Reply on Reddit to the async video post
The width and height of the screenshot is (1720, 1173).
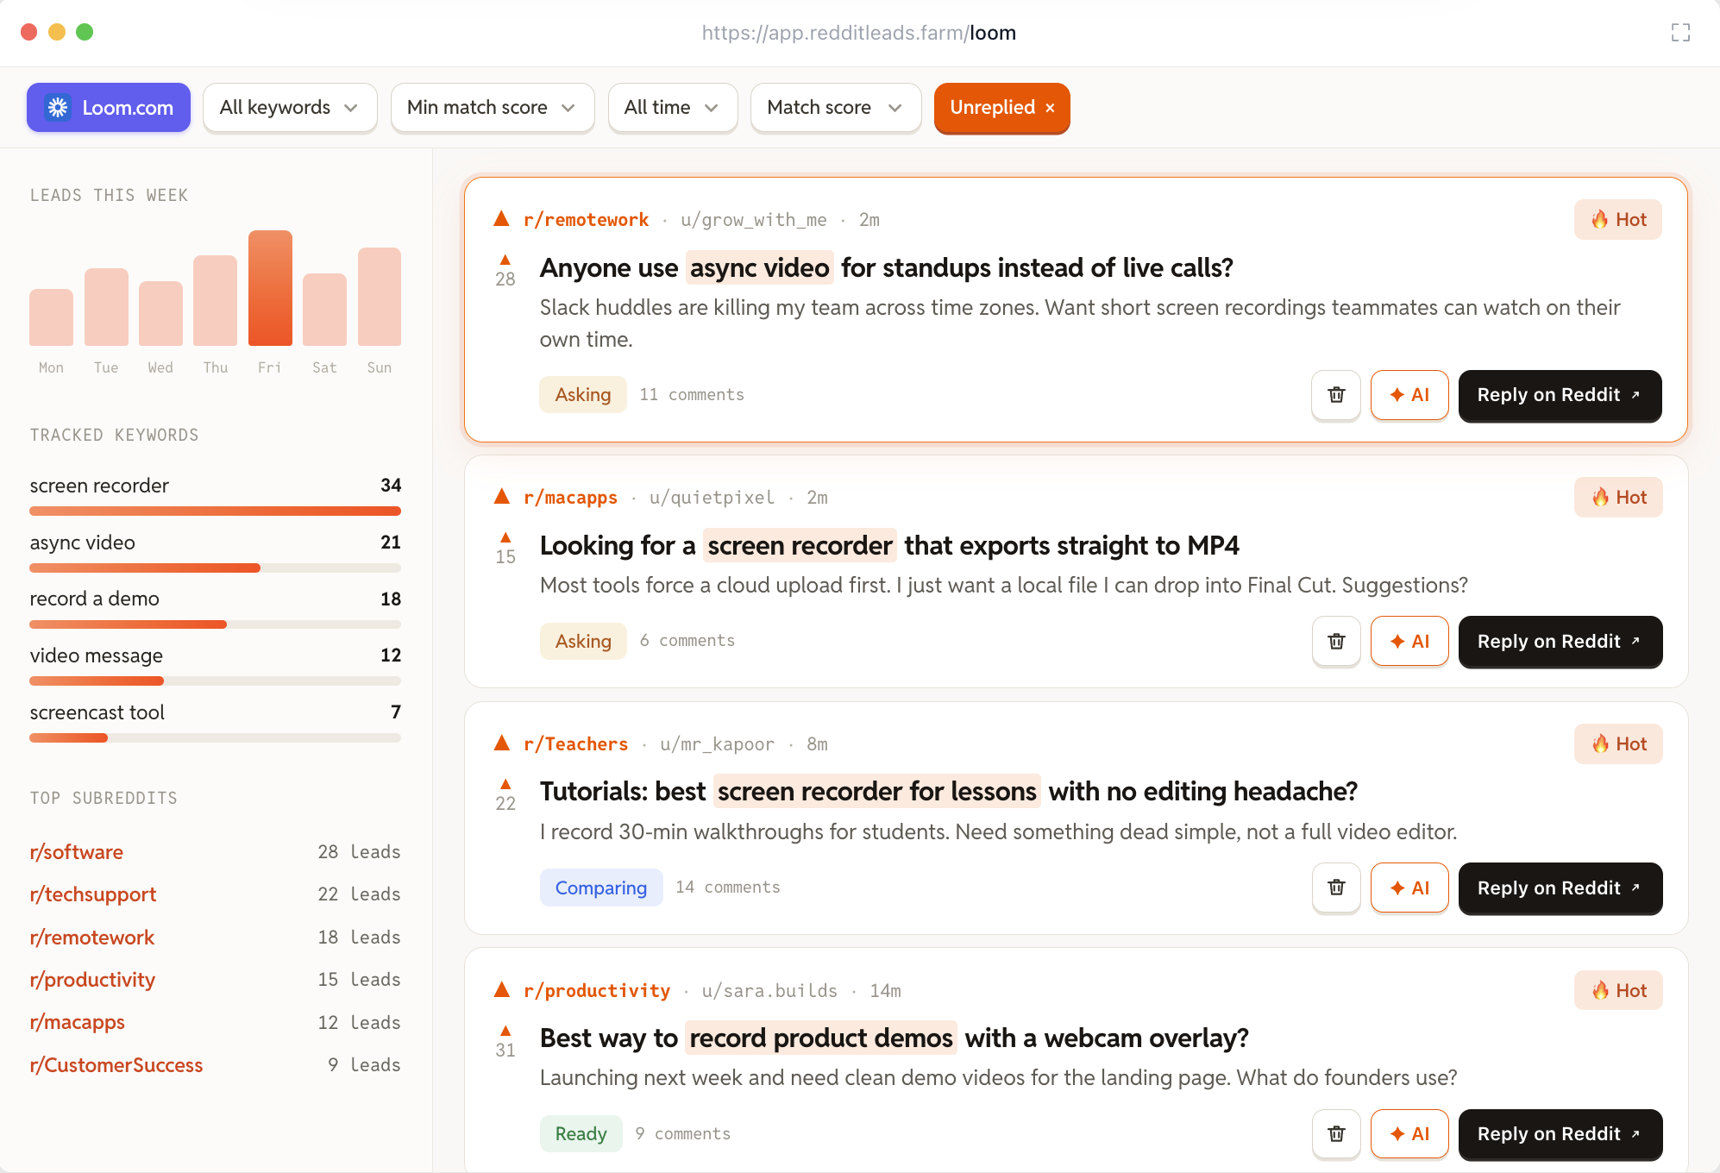coord(1560,395)
